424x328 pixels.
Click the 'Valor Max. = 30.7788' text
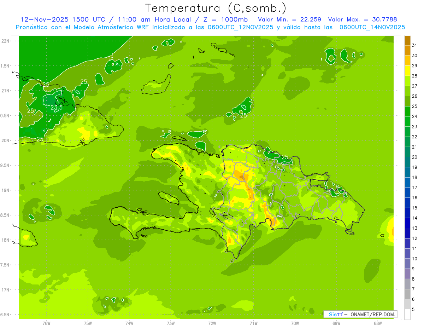pyautogui.click(x=365, y=19)
